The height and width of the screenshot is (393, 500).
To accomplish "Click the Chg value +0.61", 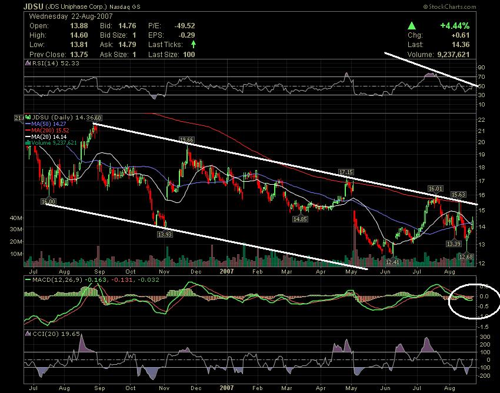I will (461, 35).
